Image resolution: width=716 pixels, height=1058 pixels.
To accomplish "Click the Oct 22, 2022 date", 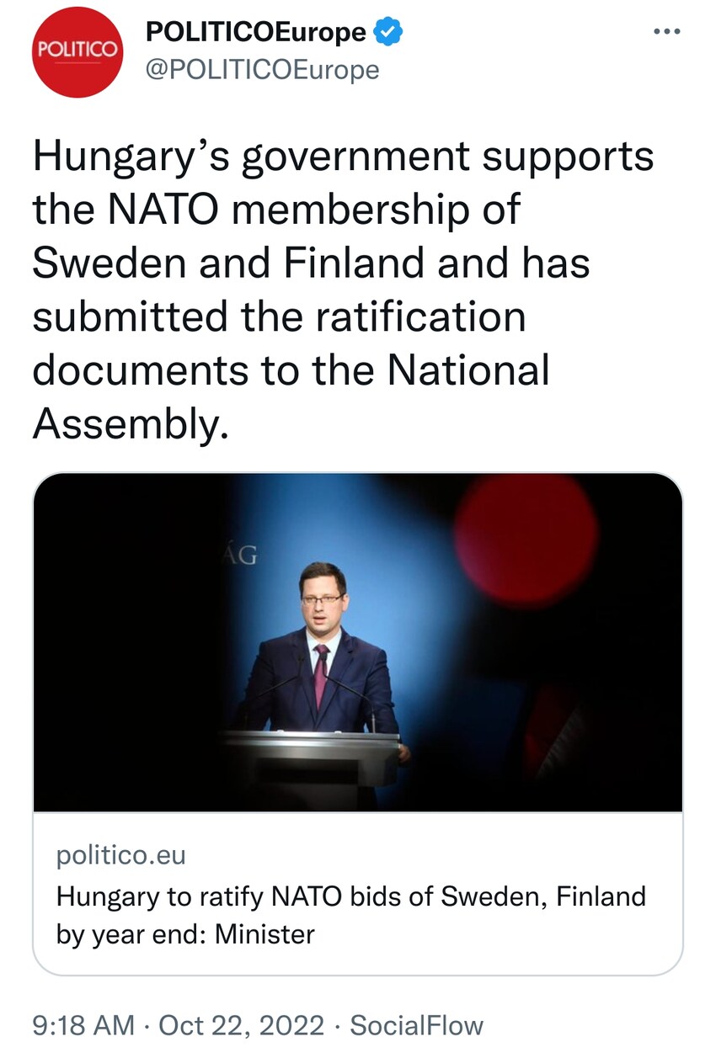I will pos(241,1025).
